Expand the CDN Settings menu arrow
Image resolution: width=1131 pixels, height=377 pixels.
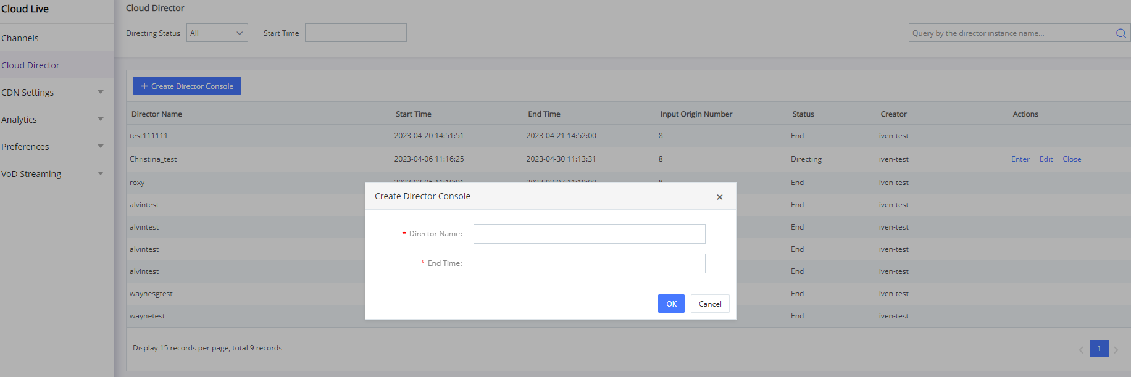(x=101, y=93)
